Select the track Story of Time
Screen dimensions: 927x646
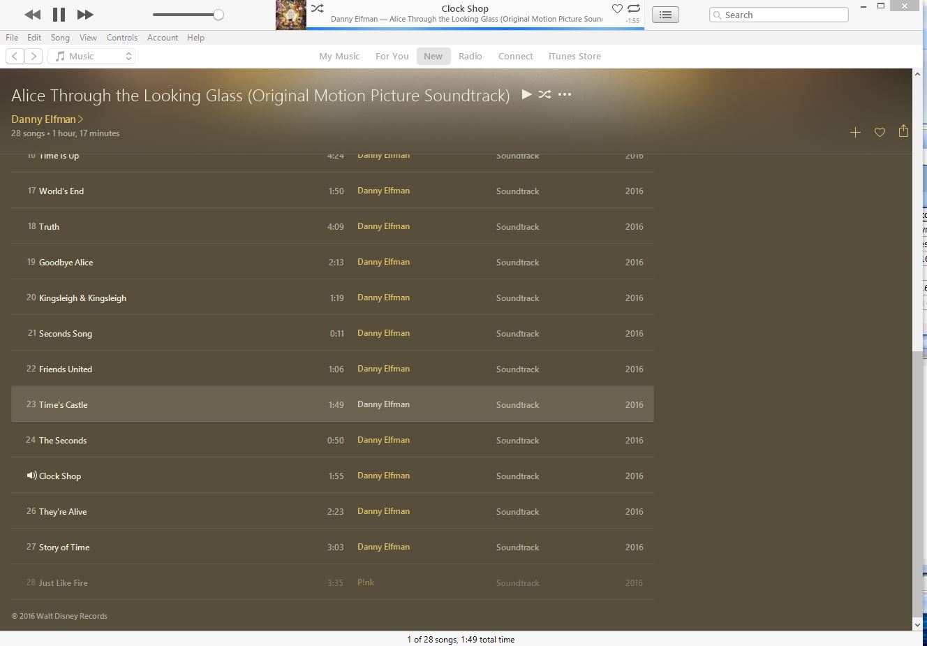pos(332,547)
